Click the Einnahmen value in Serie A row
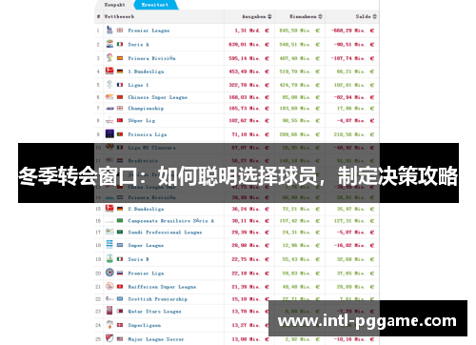This screenshot has height=345, width=476. coord(300,45)
